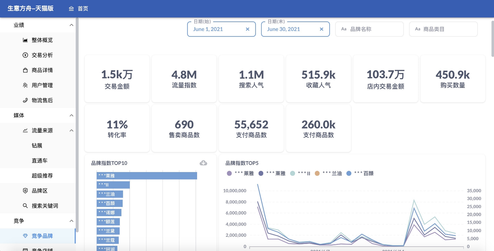This screenshot has height=251, width=494.
Task: Click the ***诺娜 bar in TOP10 chart
Action: pyautogui.click(x=109, y=212)
